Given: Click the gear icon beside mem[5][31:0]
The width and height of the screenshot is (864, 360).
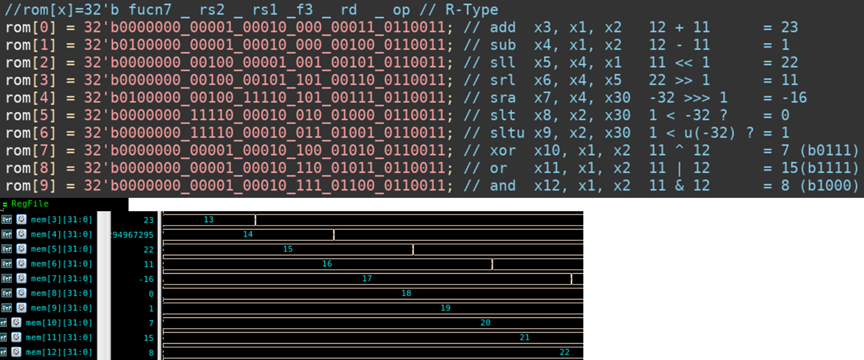Looking at the screenshot, I should [21, 249].
